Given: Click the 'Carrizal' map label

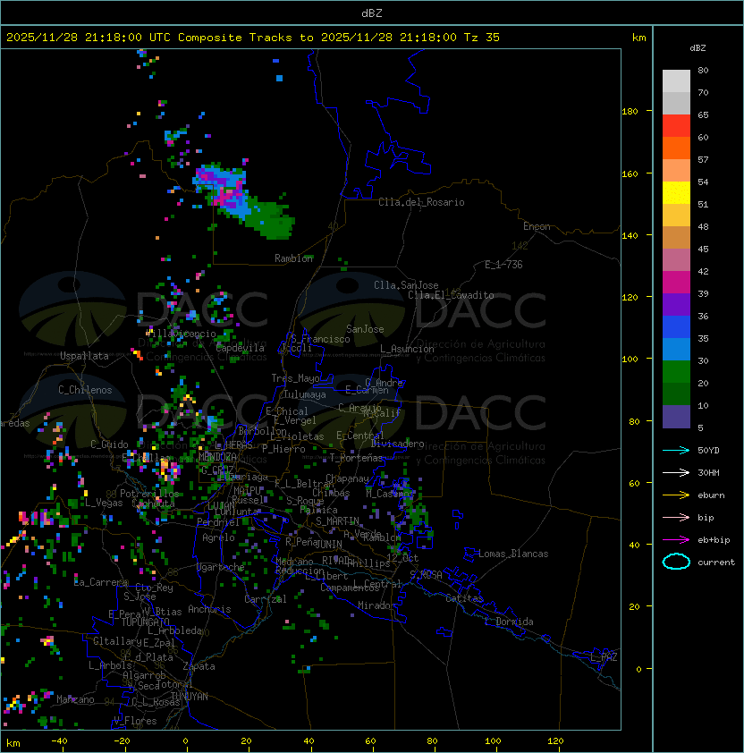Looking at the screenshot, I should [266, 599].
